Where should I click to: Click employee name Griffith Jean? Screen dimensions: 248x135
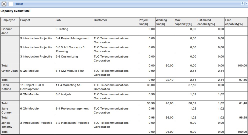(10, 71)
